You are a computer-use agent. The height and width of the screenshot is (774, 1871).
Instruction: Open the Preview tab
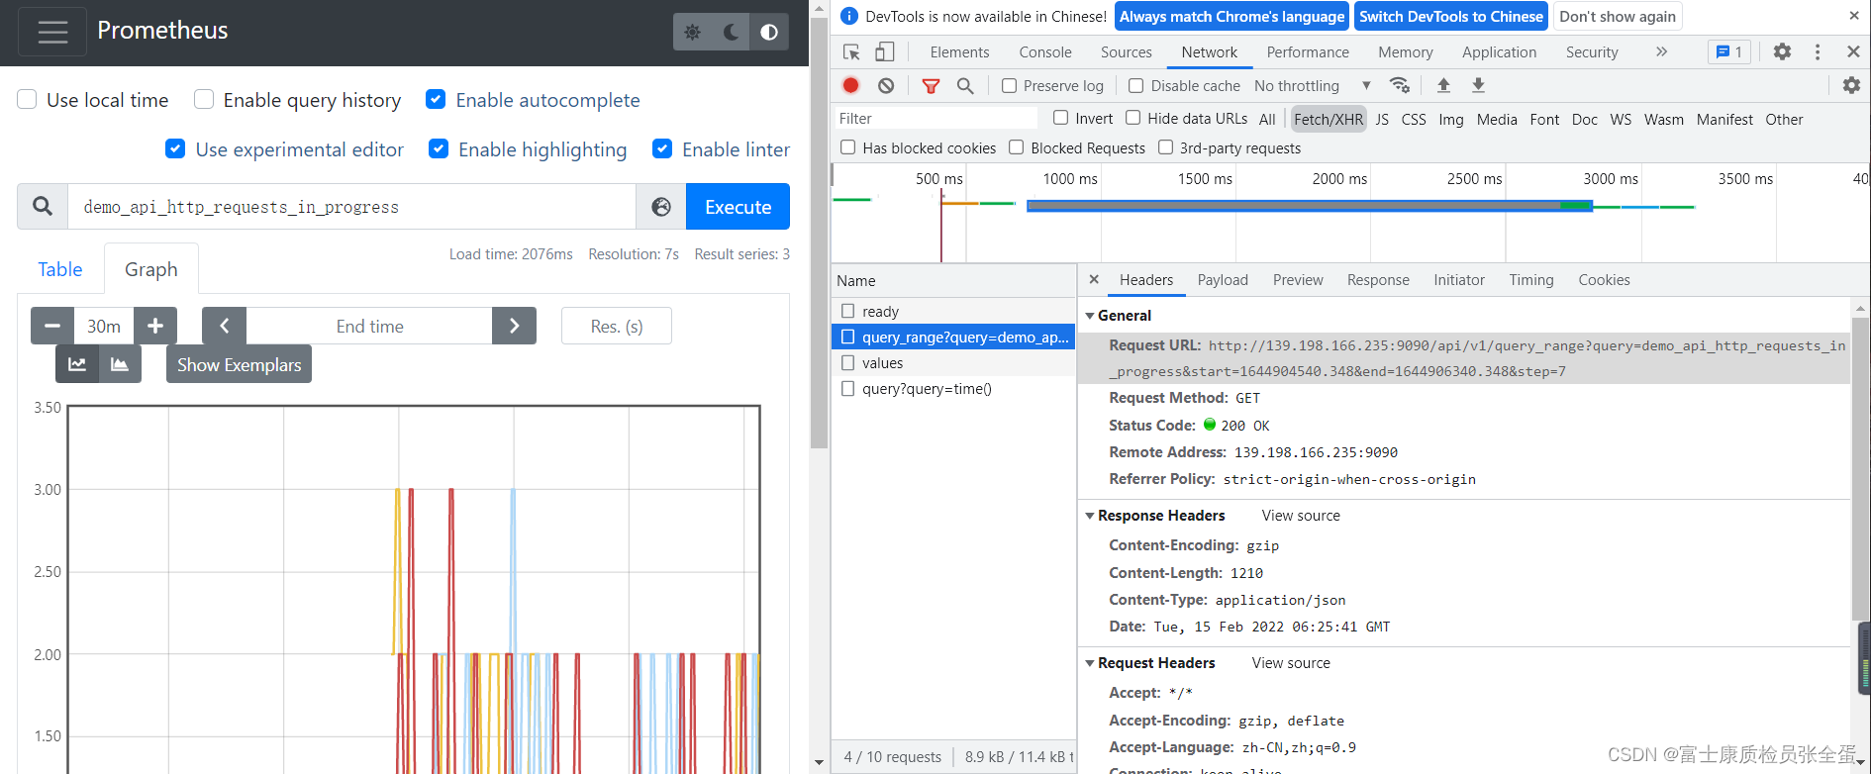[1298, 280]
